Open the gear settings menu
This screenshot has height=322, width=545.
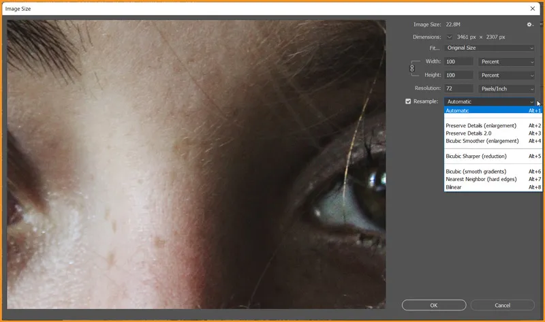click(529, 25)
